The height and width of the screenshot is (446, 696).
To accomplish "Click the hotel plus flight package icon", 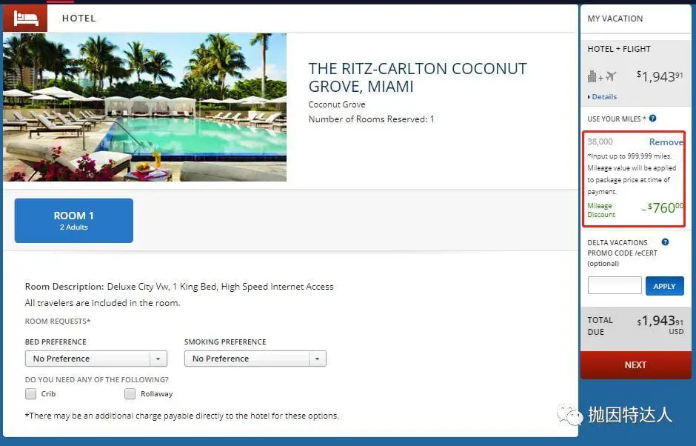I will [x=601, y=76].
